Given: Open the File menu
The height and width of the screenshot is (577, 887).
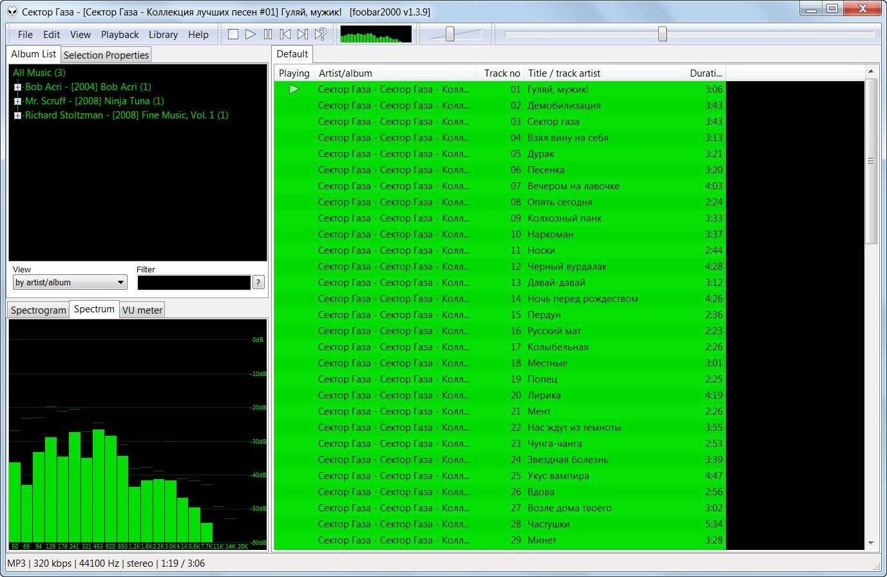Looking at the screenshot, I should (25, 35).
